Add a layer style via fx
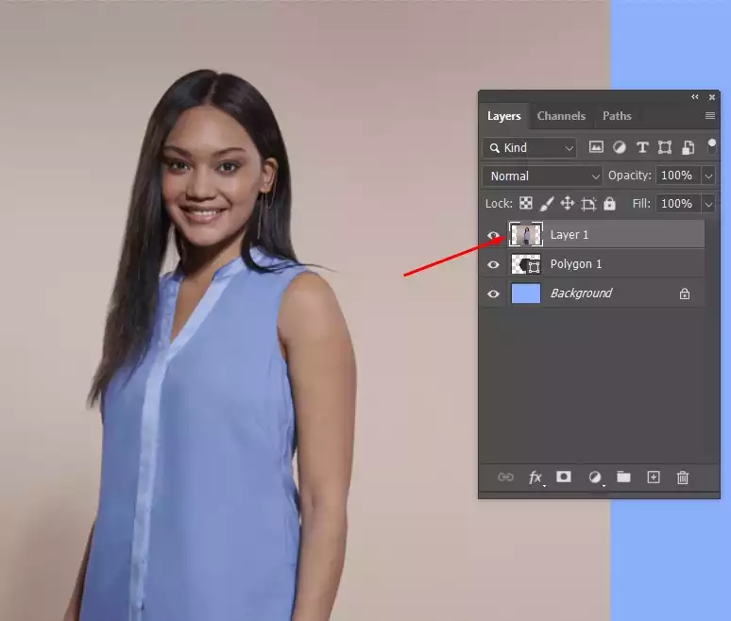 tap(535, 478)
